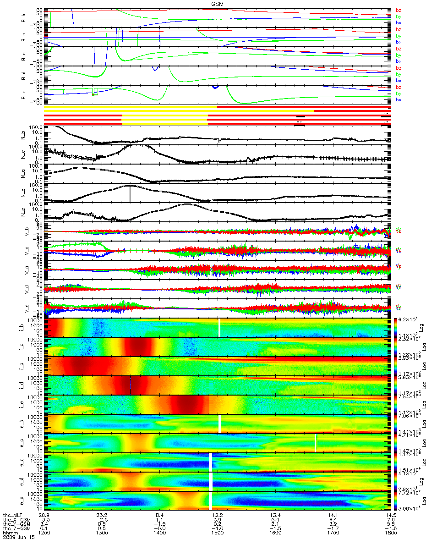Click the white data gap in e_a panel
Image resolution: width=426 pixels, height=550 pixels.
[211, 462]
